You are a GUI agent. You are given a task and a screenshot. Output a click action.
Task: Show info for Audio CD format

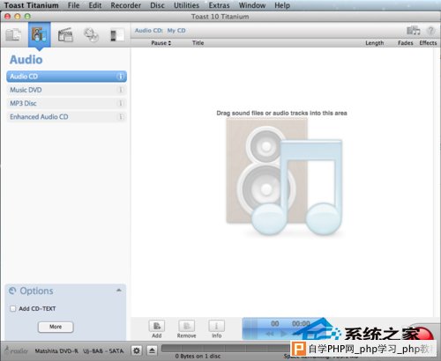point(120,77)
